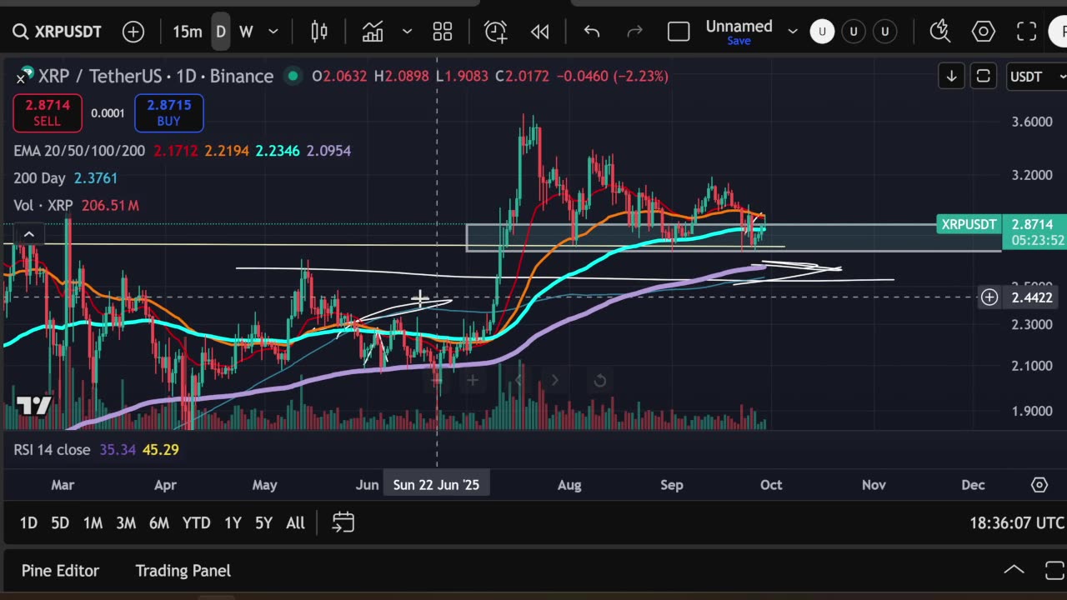Click the TradingView logo on chart

point(33,406)
